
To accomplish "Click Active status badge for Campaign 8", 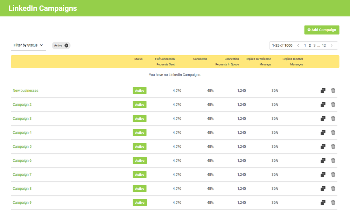I will [x=140, y=188].
